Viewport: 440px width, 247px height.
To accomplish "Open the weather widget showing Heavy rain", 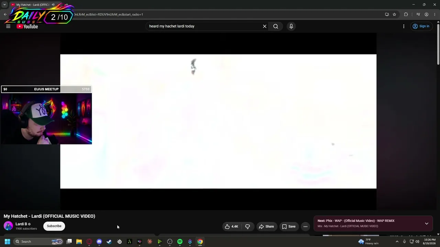I will pos(368,242).
